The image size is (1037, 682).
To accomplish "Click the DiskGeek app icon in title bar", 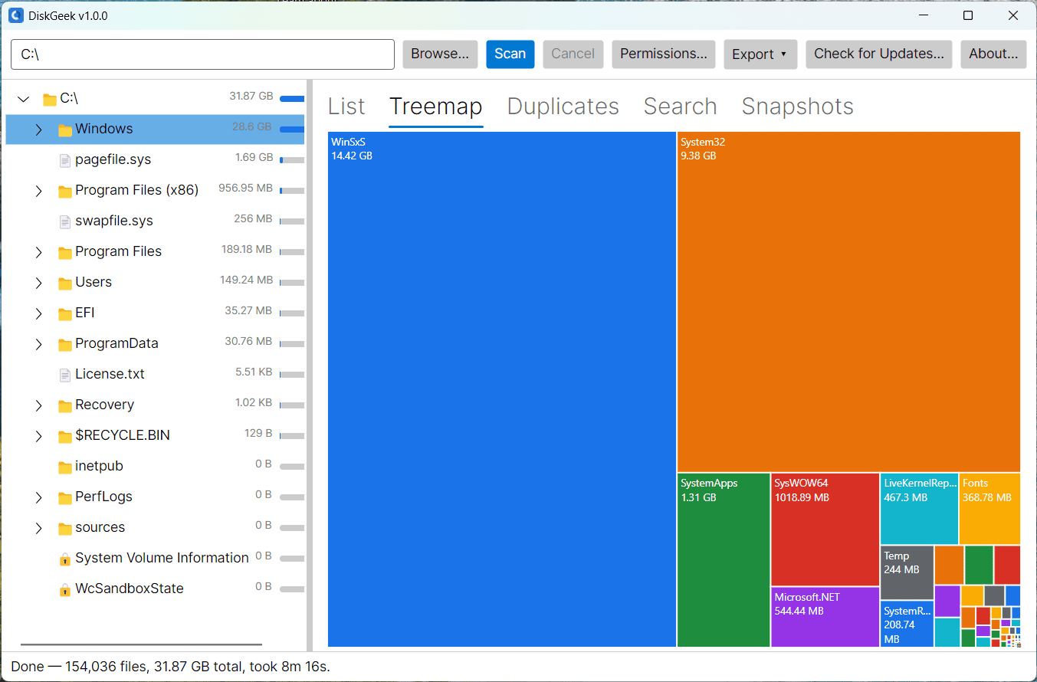I will pos(15,15).
